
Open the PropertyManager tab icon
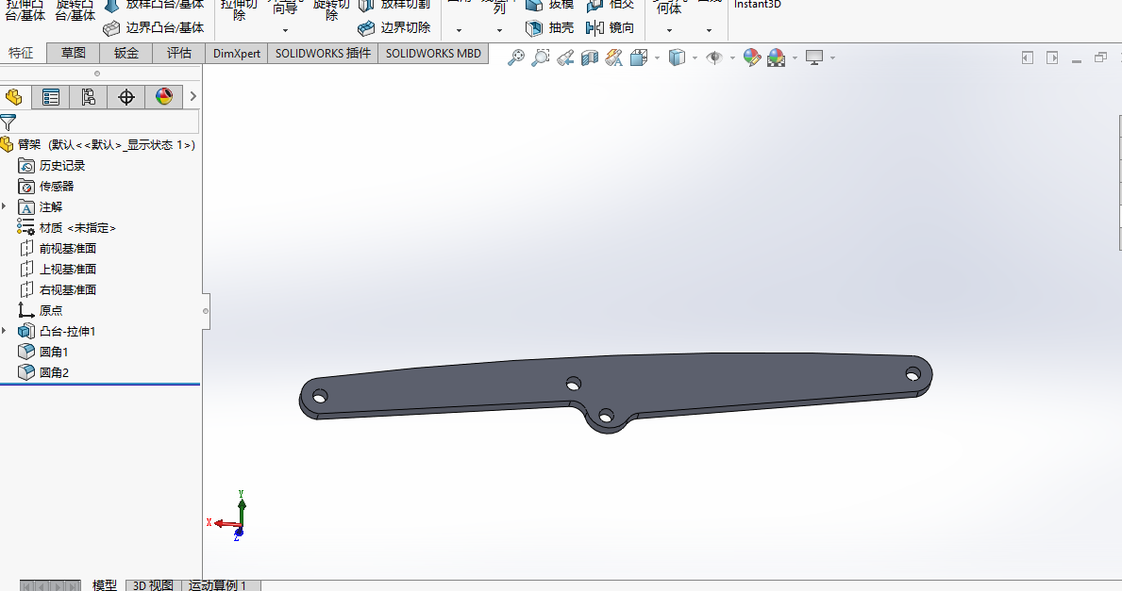51,97
